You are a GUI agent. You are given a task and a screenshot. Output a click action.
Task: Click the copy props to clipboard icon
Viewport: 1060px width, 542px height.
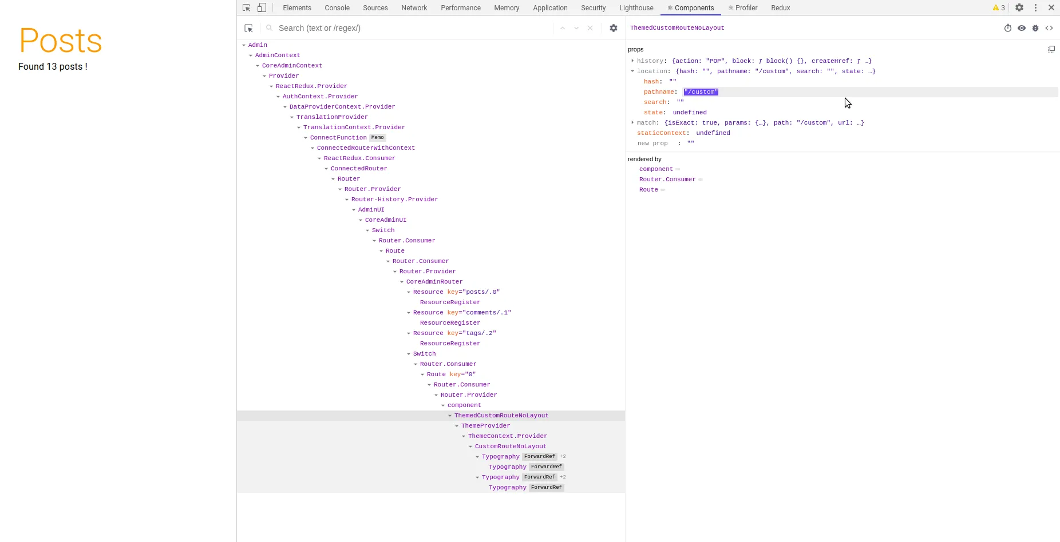pyautogui.click(x=1051, y=49)
